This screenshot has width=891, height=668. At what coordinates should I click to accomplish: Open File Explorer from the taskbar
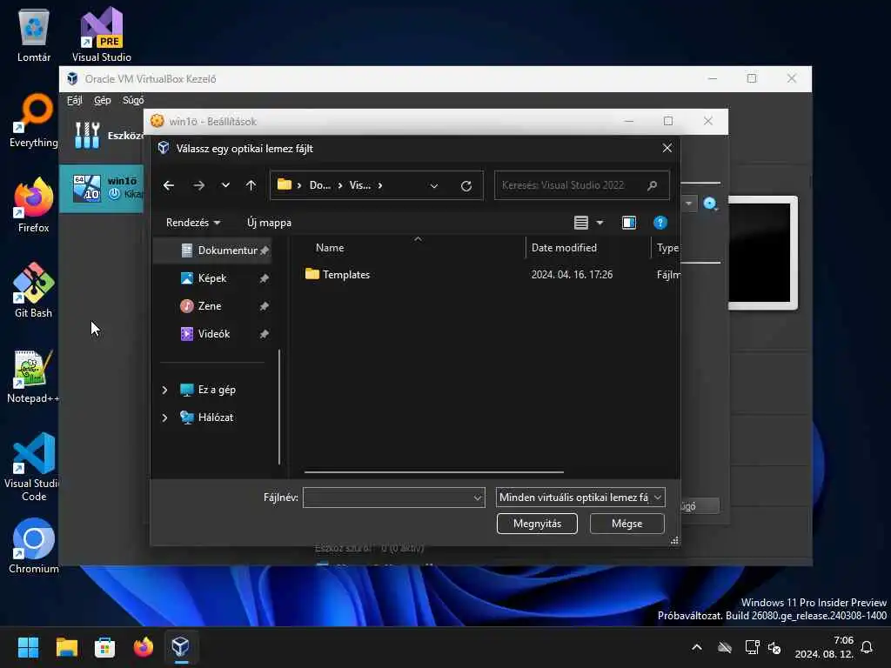click(66, 647)
